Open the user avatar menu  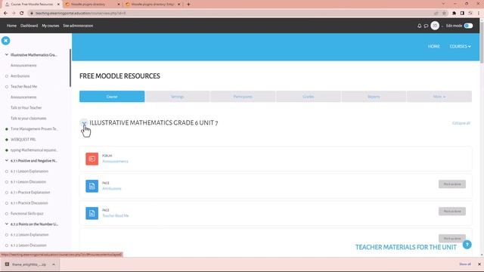tap(435, 26)
